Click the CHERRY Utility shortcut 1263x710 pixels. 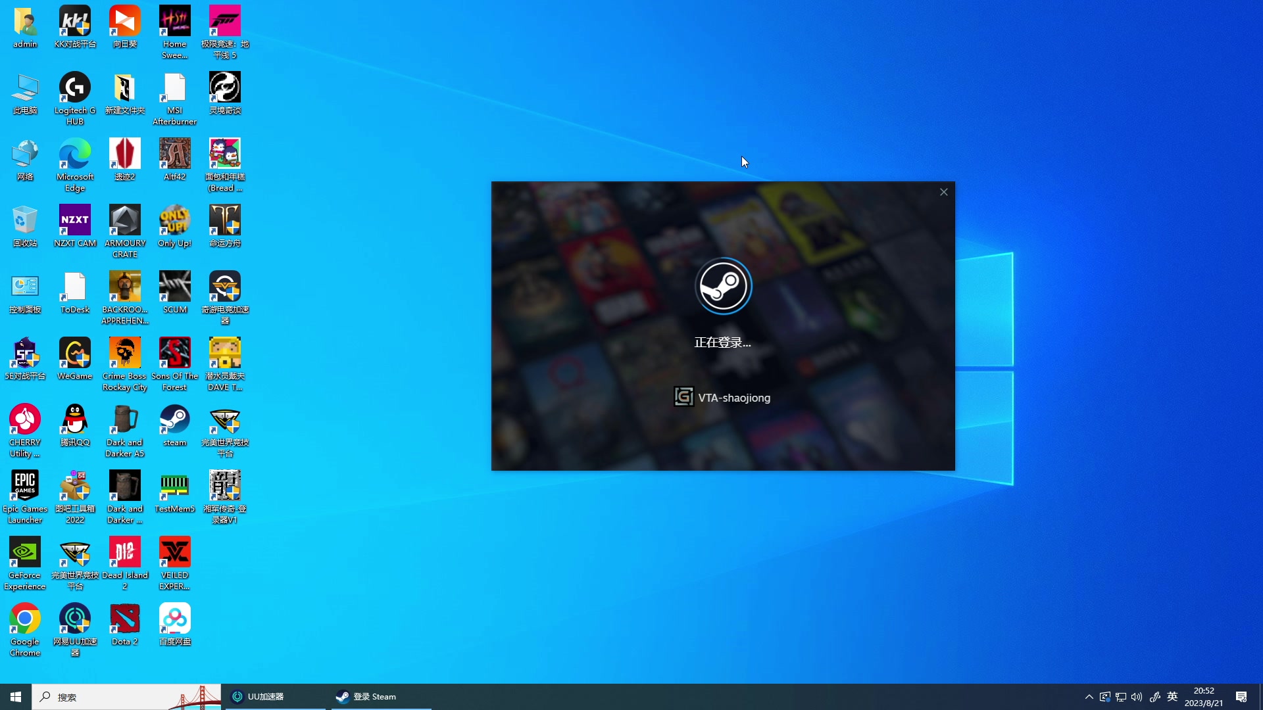tap(25, 431)
